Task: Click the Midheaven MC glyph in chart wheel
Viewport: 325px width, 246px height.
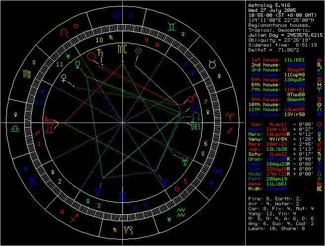Action: click(122, 50)
